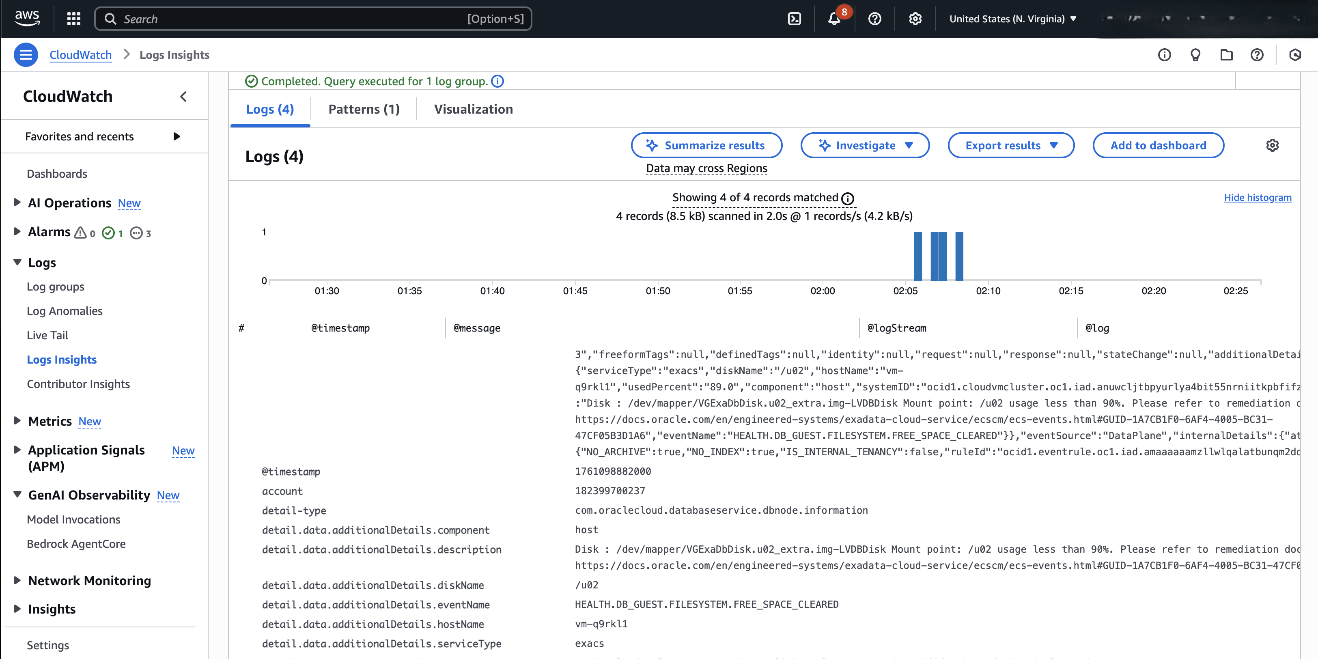Open the AWS CloudShell terminal
Viewport: 1318px width, 659px height.
coord(795,18)
